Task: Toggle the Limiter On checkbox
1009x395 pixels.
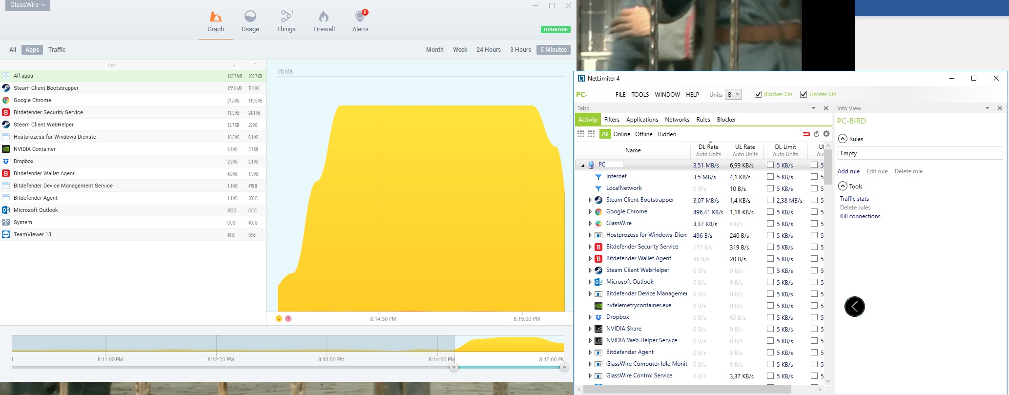Action: point(803,94)
